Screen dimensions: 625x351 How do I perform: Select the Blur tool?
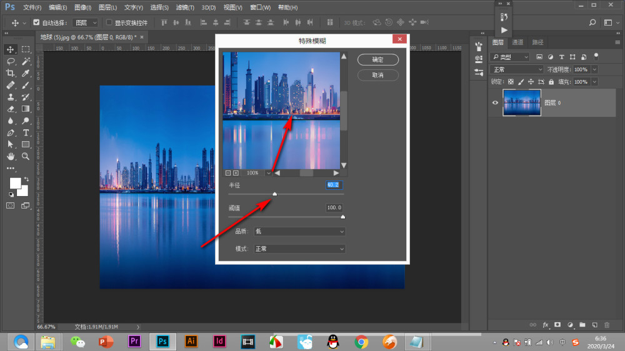(x=11, y=121)
